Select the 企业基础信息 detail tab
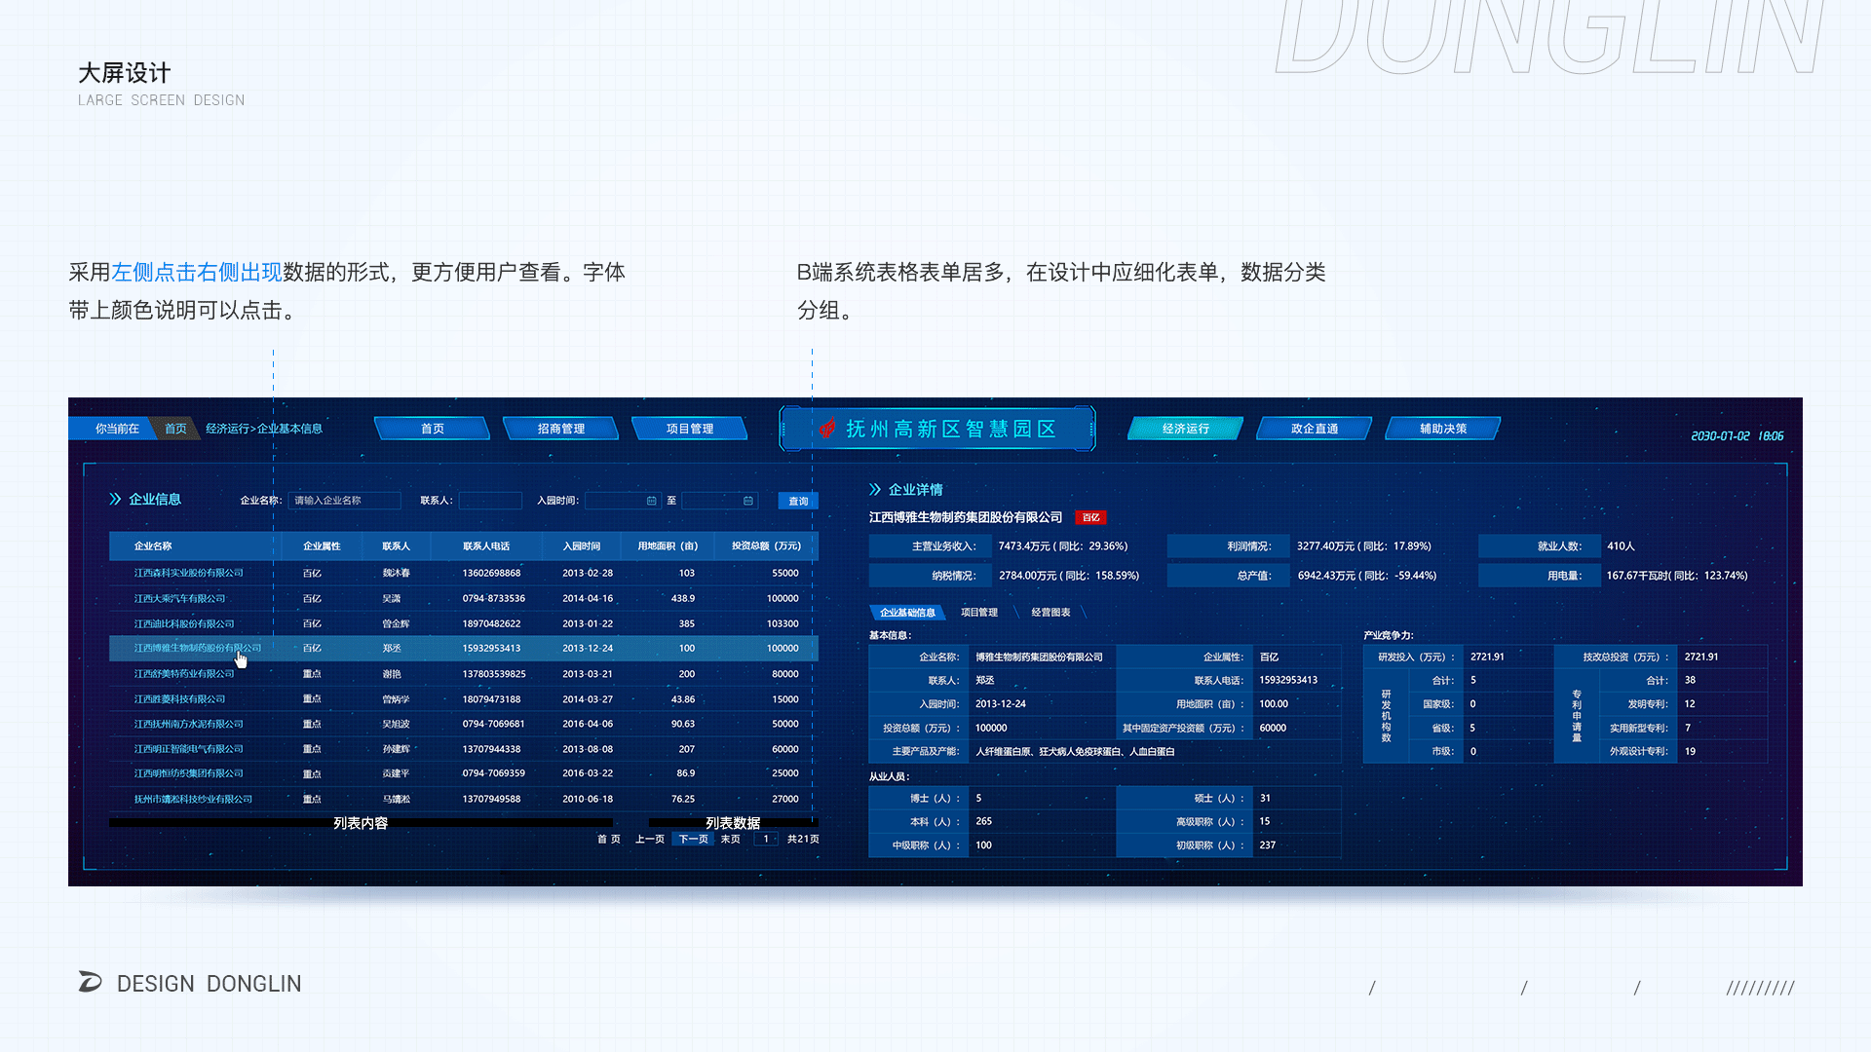The image size is (1871, 1052). [907, 613]
